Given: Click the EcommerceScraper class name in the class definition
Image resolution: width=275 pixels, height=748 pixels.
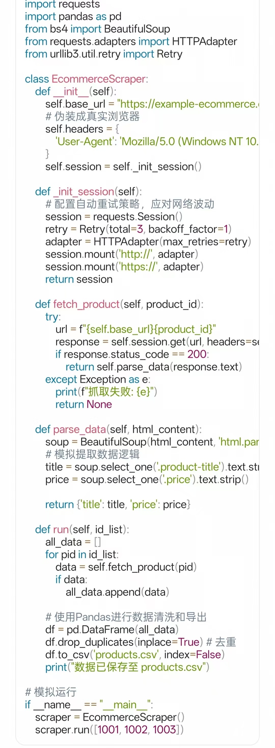Looking at the screenshot, I should [99, 79].
